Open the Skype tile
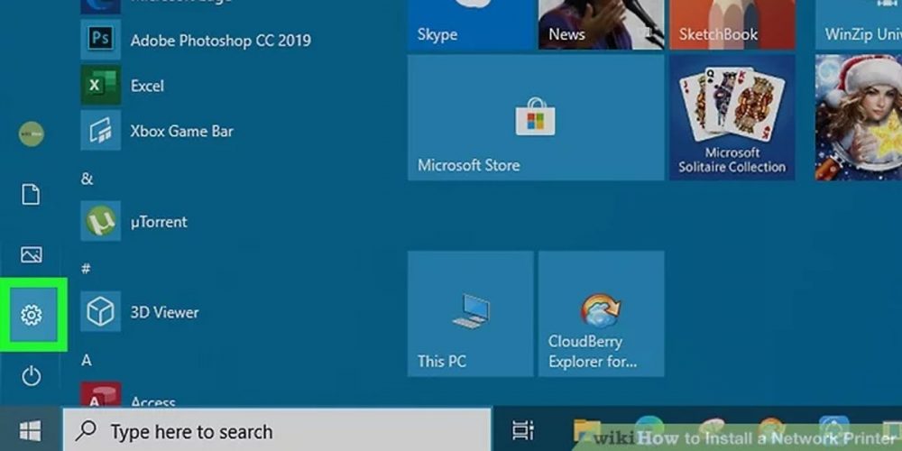 pyautogui.click(x=470, y=24)
